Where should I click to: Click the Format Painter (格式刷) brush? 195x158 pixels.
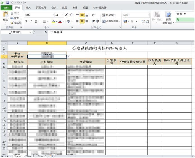pos(12,23)
